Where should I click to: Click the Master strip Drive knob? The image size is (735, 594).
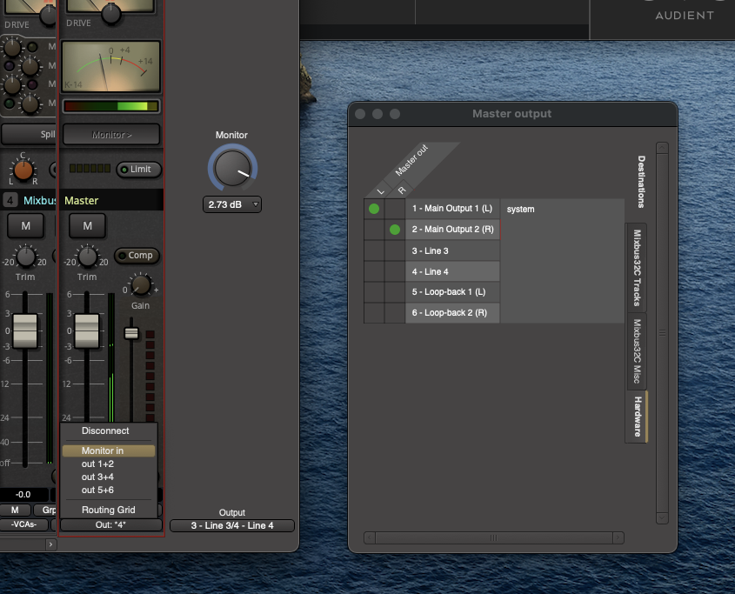pos(111,13)
